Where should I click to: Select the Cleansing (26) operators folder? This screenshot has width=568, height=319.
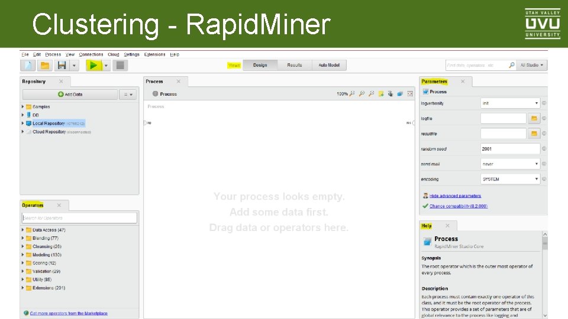tap(47, 246)
